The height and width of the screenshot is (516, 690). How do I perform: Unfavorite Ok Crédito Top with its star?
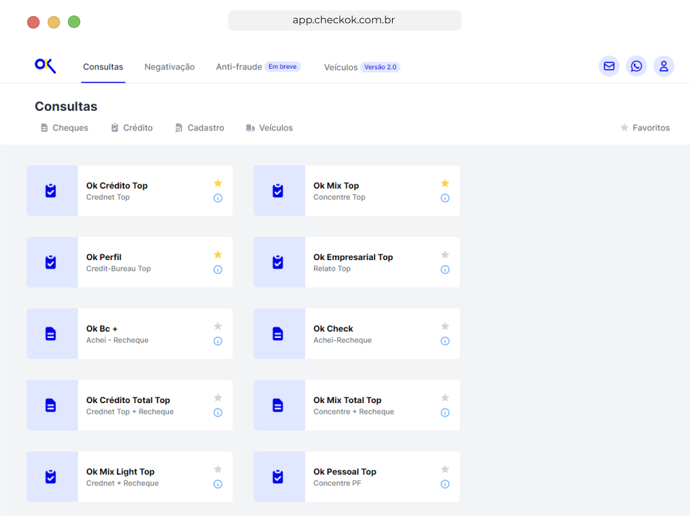(x=218, y=183)
